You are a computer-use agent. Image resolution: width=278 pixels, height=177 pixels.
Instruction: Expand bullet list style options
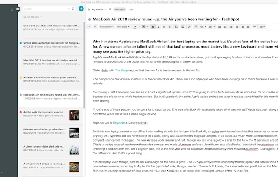coord(205,27)
